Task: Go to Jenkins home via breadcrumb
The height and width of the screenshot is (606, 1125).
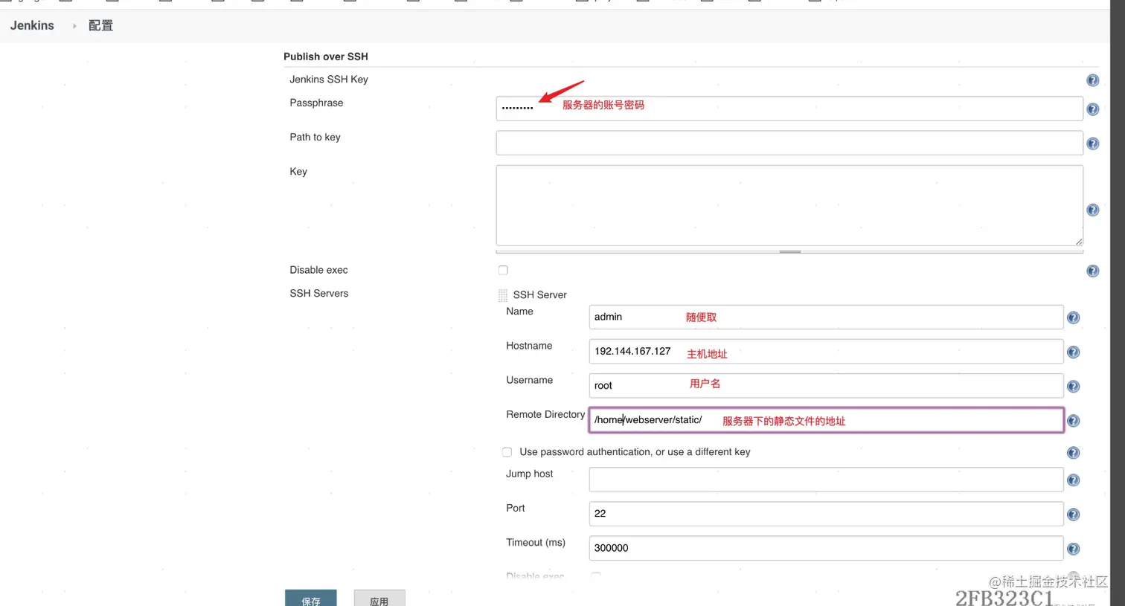Action: pos(32,25)
